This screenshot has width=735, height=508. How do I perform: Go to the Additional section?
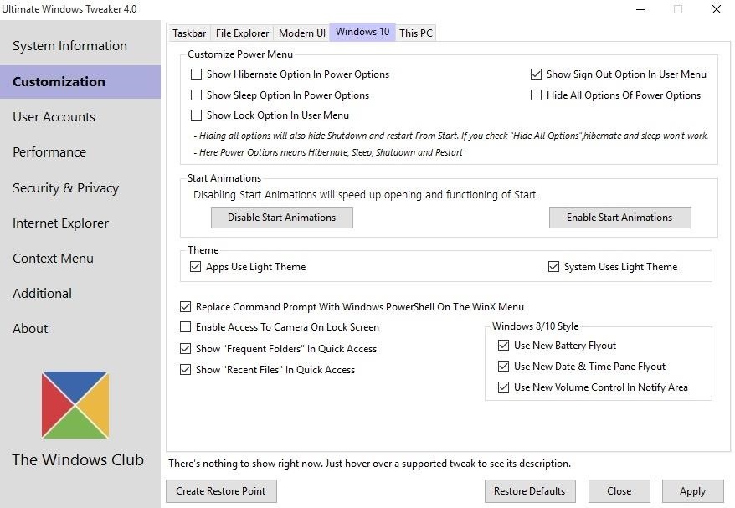pyautogui.click(x=42, y=294)
